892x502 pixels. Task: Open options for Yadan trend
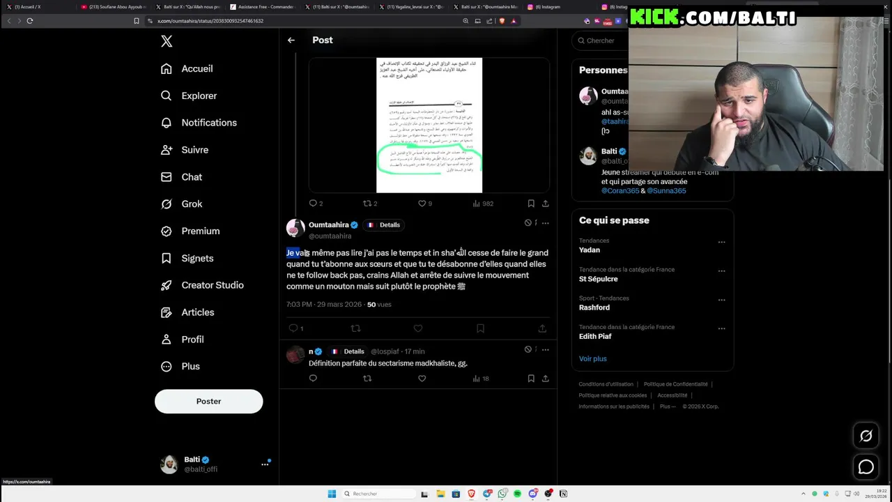pyautogui.click(x=721, y=243)
